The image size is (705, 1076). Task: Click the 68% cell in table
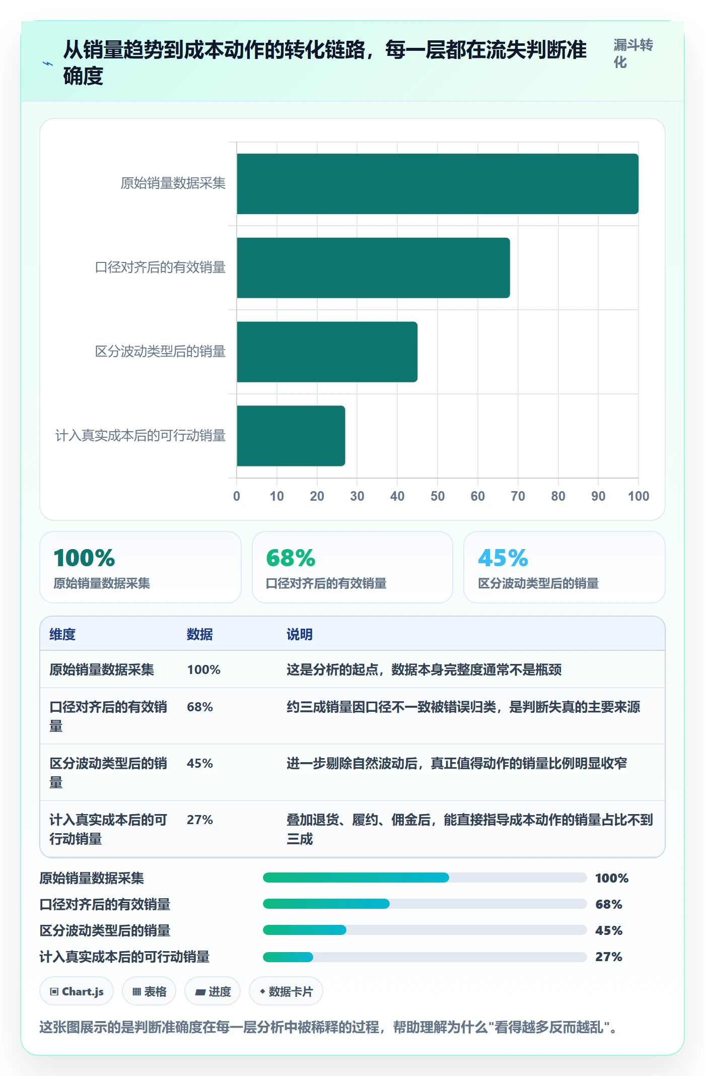point(200,707)
